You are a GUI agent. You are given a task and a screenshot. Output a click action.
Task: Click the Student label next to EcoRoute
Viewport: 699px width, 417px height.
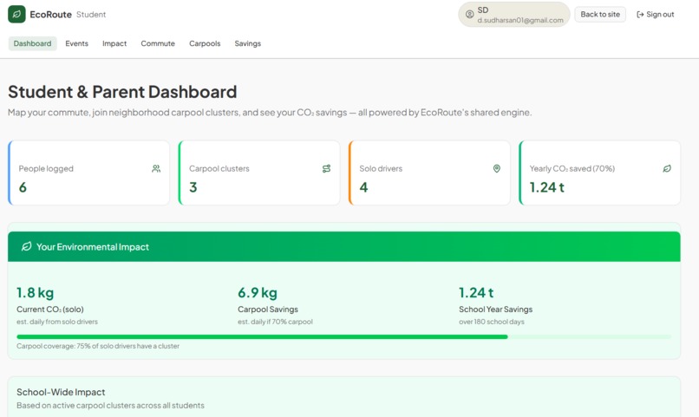(91, 14)
